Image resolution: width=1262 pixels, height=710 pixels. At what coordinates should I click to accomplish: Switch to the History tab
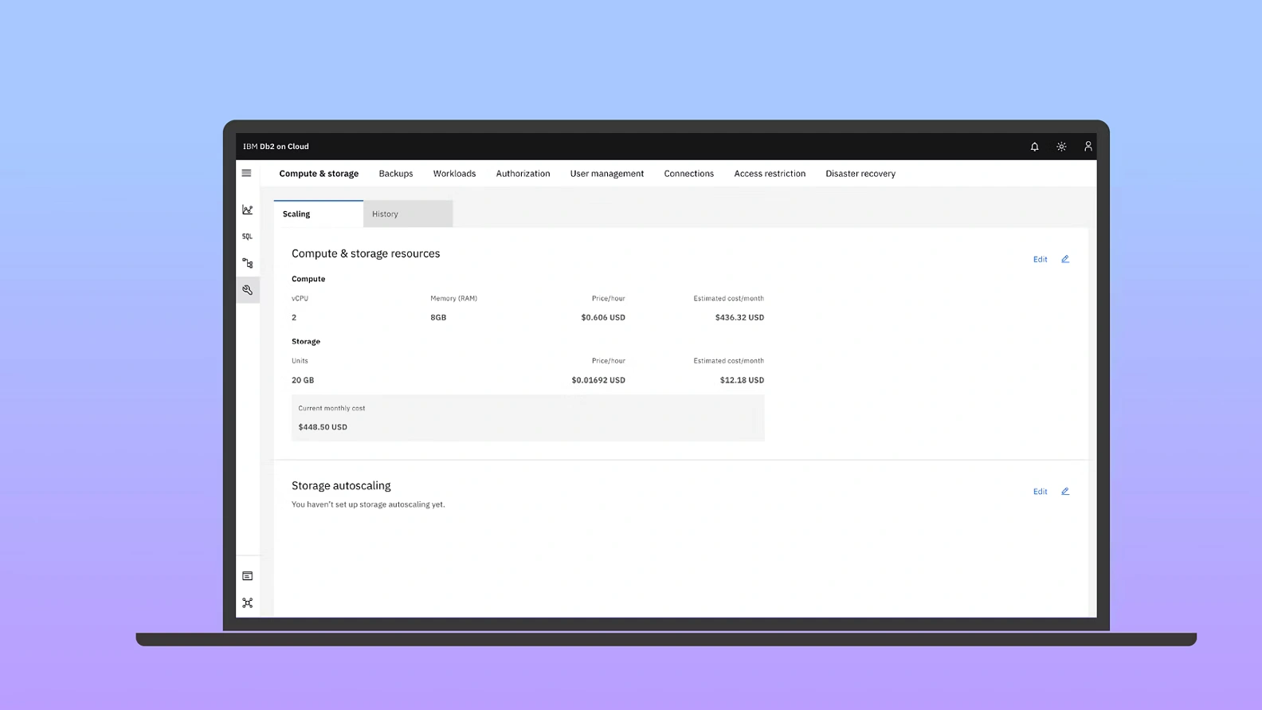pyautogui.click(x=407, y=214)
